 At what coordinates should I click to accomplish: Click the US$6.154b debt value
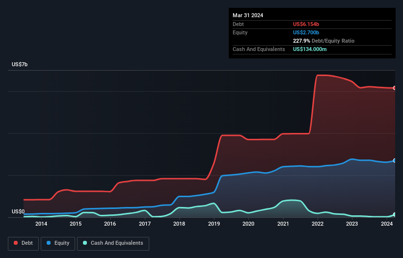click(x=306, y=24)
